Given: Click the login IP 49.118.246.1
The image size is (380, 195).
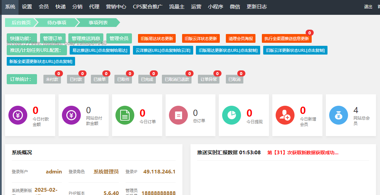Looking at the screenshot, I should click(x=159, y=172).
